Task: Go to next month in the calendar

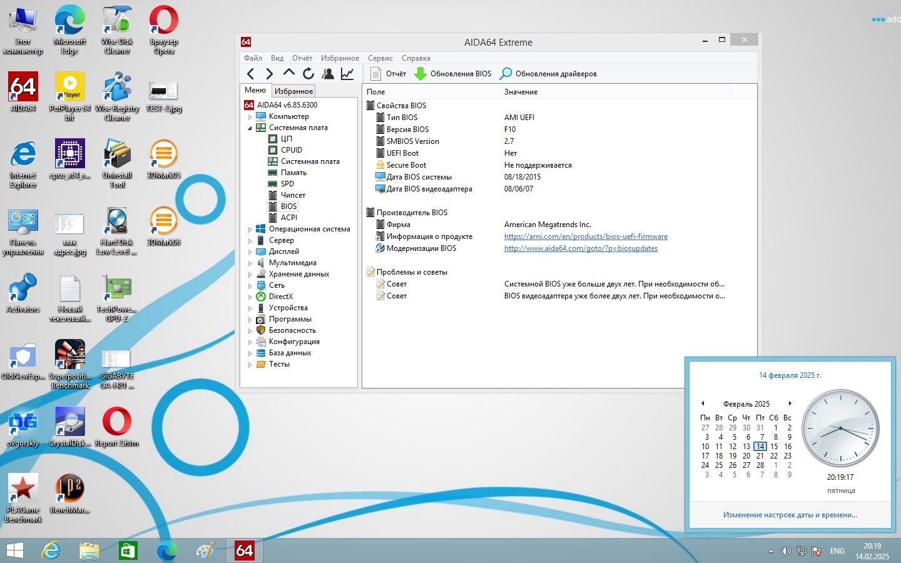Action: pos(790,403)
